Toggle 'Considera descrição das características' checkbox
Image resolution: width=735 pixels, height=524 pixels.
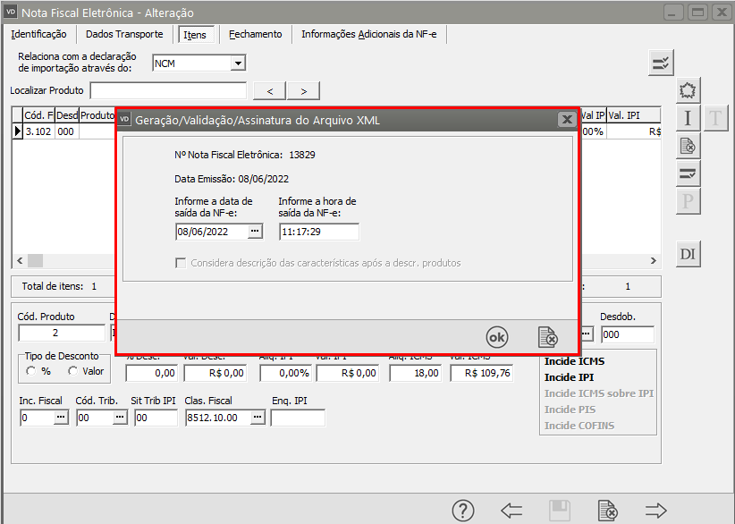pyautogui.click(x=182, y=263)
